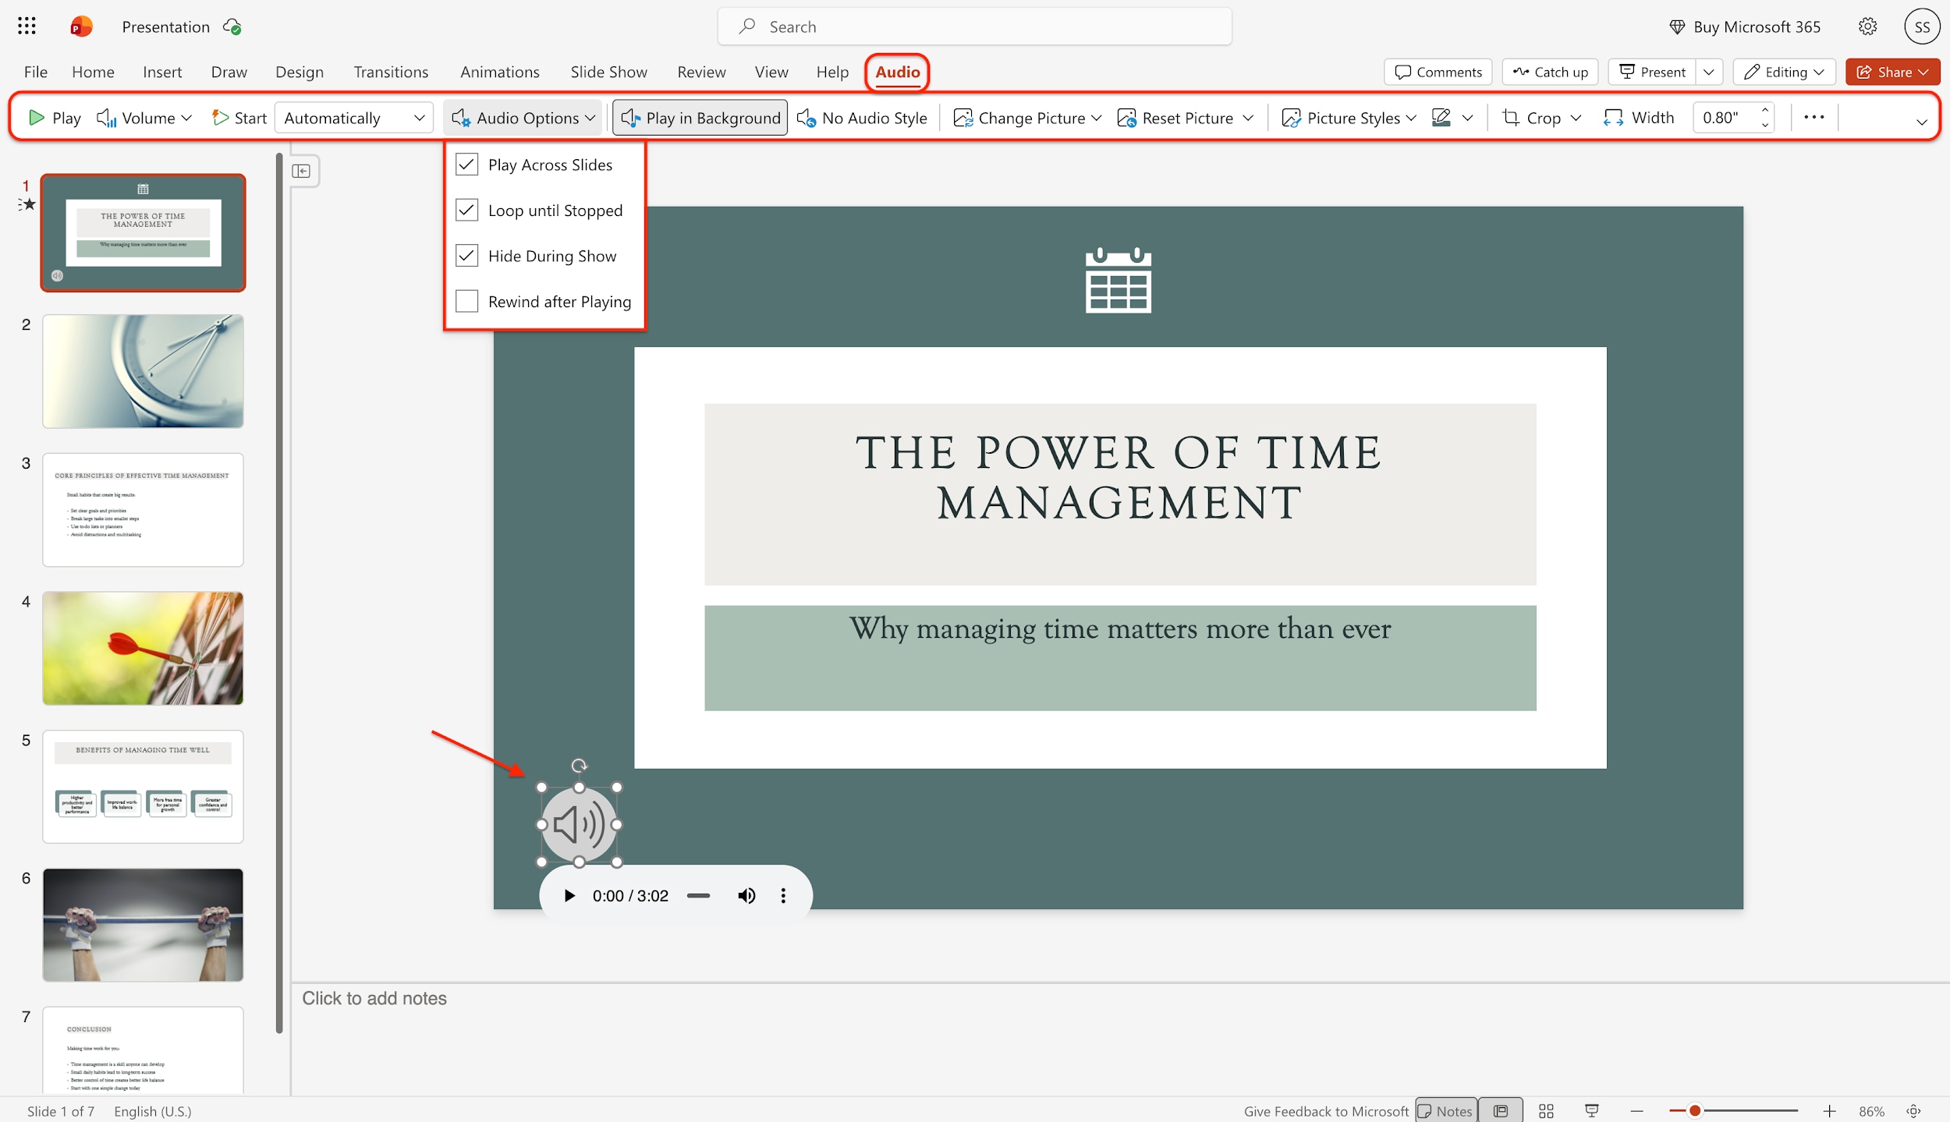Select slide 4 thumbnail with the dartboard
This screenshot has width=1950, height=1122.
coord(144,648)
